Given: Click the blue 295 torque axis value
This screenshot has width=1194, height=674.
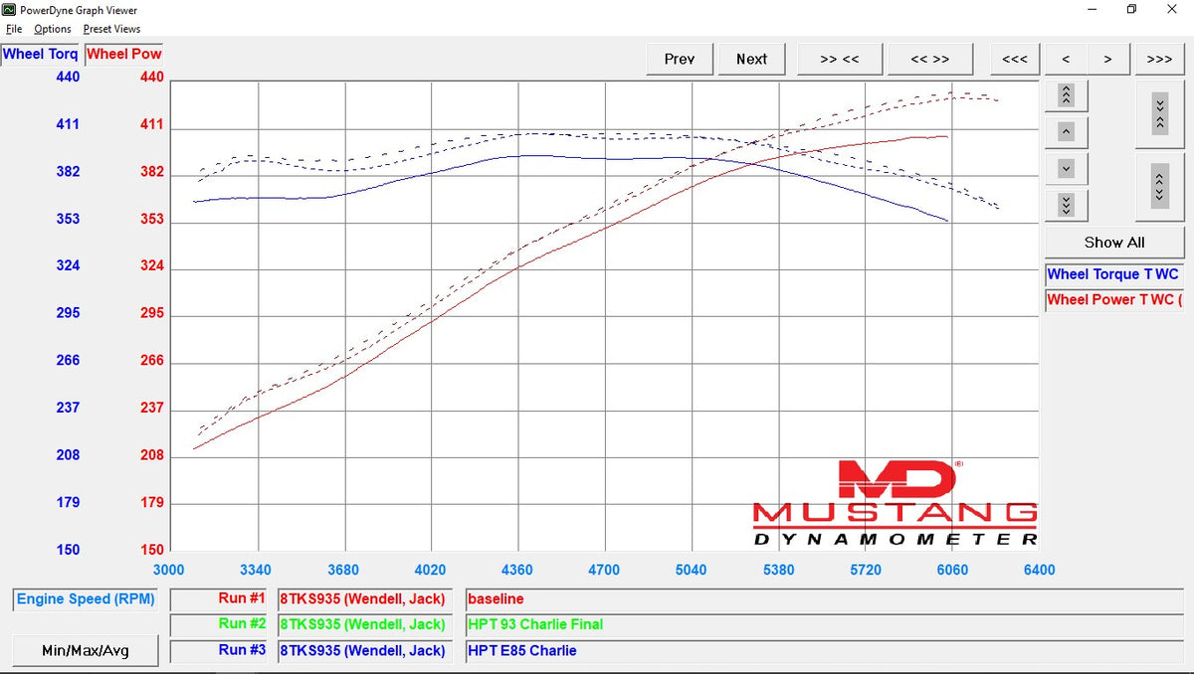Looking at the screenshot, I should (68, 313).
